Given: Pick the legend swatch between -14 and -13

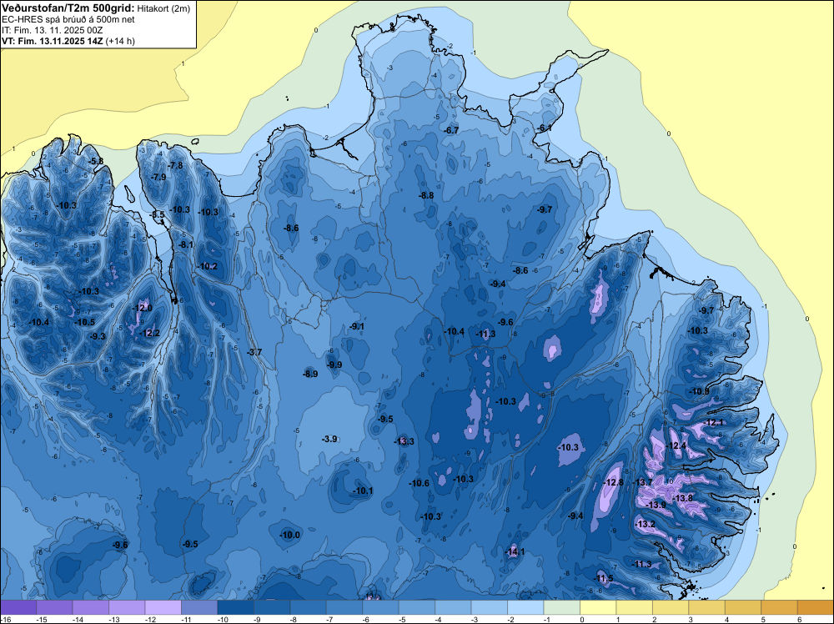Looking at the screenshot, I should [90, 607].
